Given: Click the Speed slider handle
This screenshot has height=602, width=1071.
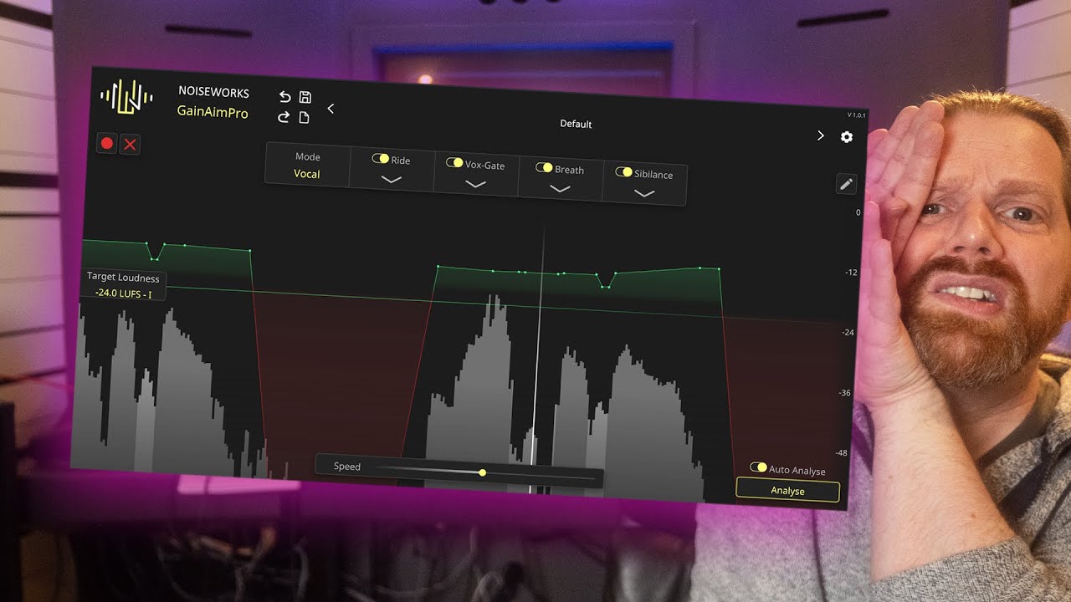Looking at the screenshot, I should pos(483,473).
